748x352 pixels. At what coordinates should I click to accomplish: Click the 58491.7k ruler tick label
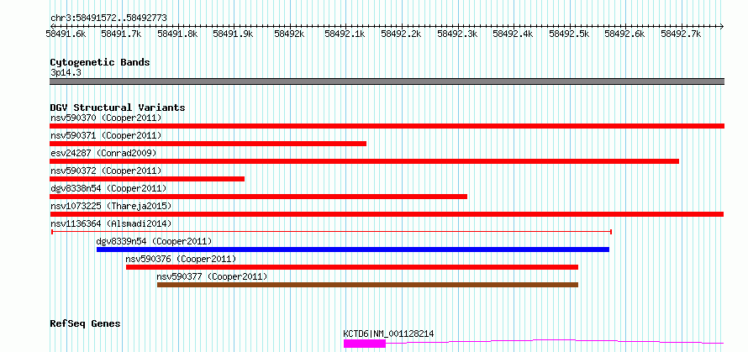[x=122, y=34]
